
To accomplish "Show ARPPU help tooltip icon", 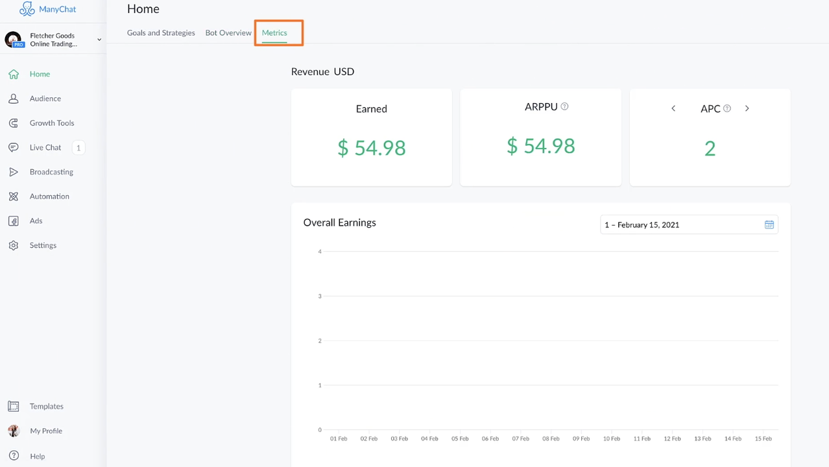I will 564,106.
